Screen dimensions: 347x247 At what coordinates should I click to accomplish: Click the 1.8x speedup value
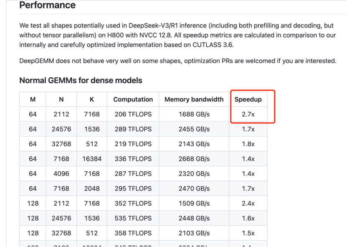(248, 144)
